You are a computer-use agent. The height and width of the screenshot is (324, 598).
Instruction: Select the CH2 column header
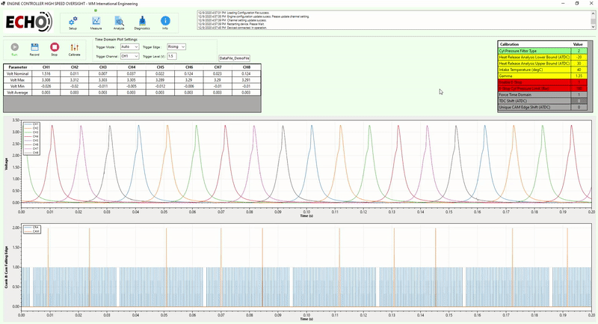coord(75,67)
